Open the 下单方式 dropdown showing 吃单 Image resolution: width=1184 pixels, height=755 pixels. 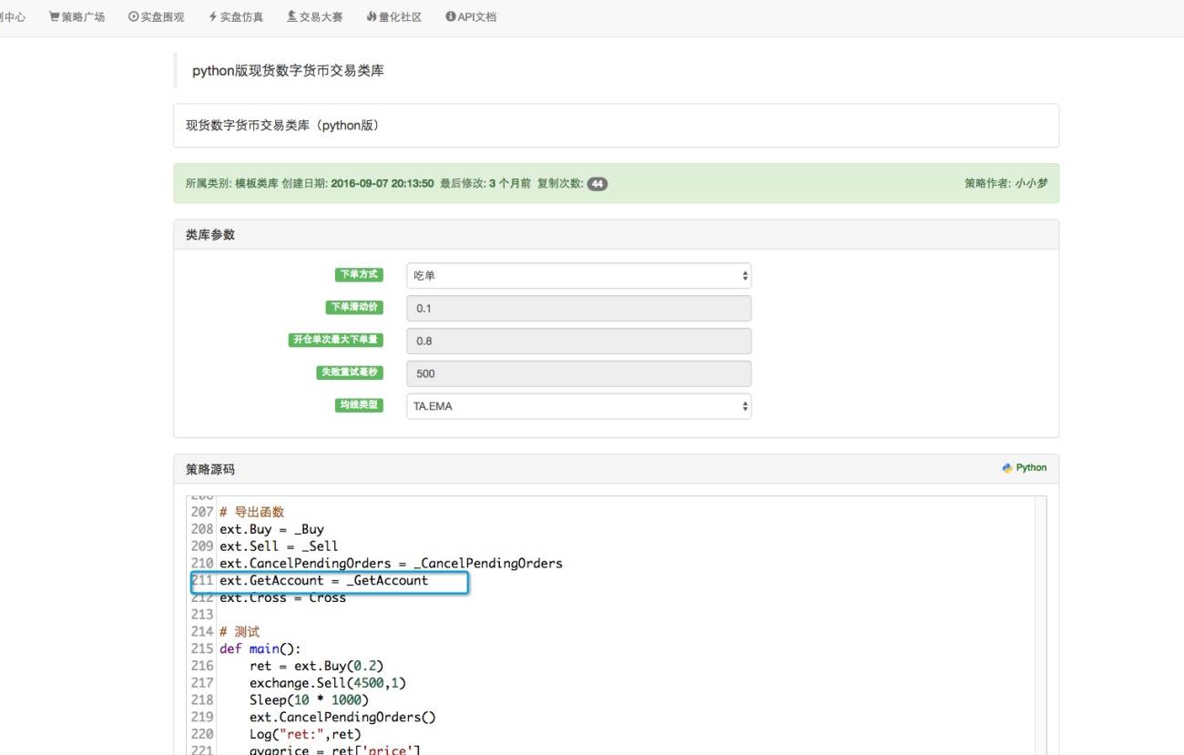point(578,275)
